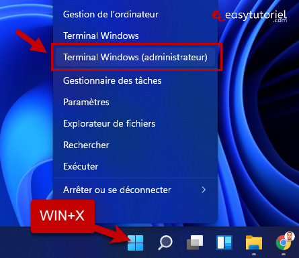Launch Google Chrome from the taskbar
The image size is (299, 258).
[x=284, y=242]
